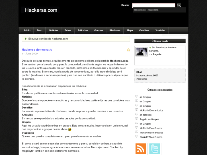The width and height of the screenshot is (207, 155).
Task: Click the bold iHackerss heading in article
Action: pos(28,133)
